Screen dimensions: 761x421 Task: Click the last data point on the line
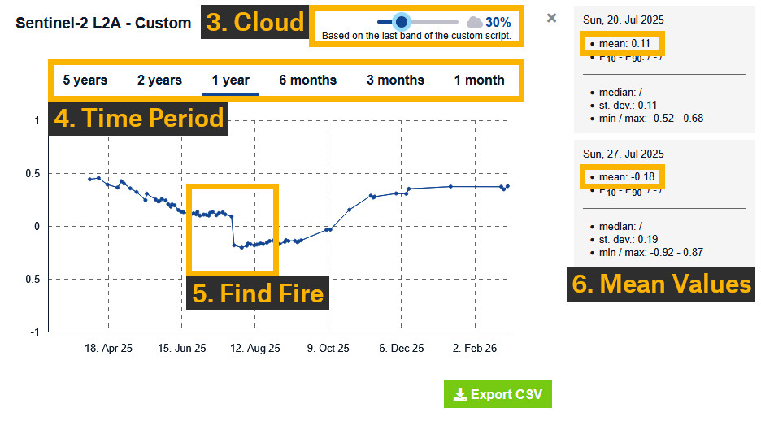(507, 186)
